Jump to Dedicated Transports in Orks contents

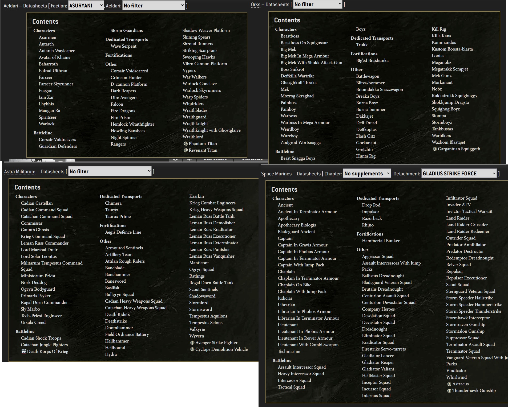[x=372, y=38]
